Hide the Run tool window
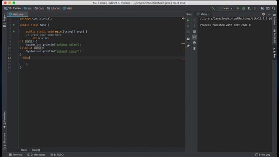This screenshot has height=157, width=279. tap(269, 14)
